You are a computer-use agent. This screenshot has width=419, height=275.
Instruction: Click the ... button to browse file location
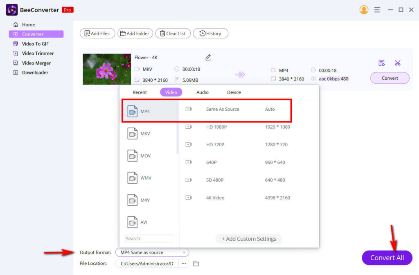184,264
